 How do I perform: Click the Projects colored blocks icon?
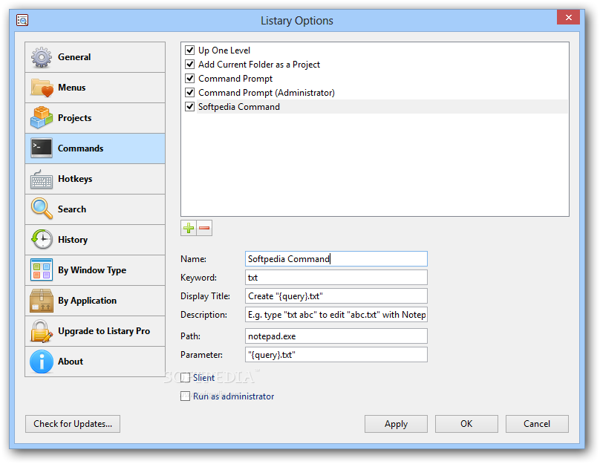tap(42, 118)
